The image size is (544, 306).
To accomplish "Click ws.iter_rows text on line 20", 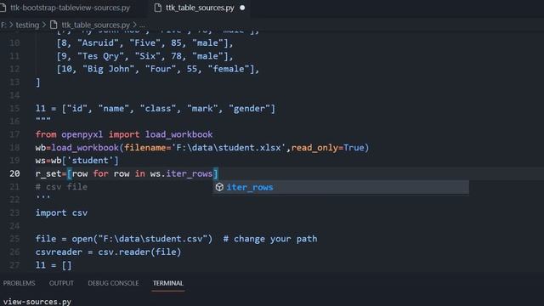I will click(x=181, y=173).
